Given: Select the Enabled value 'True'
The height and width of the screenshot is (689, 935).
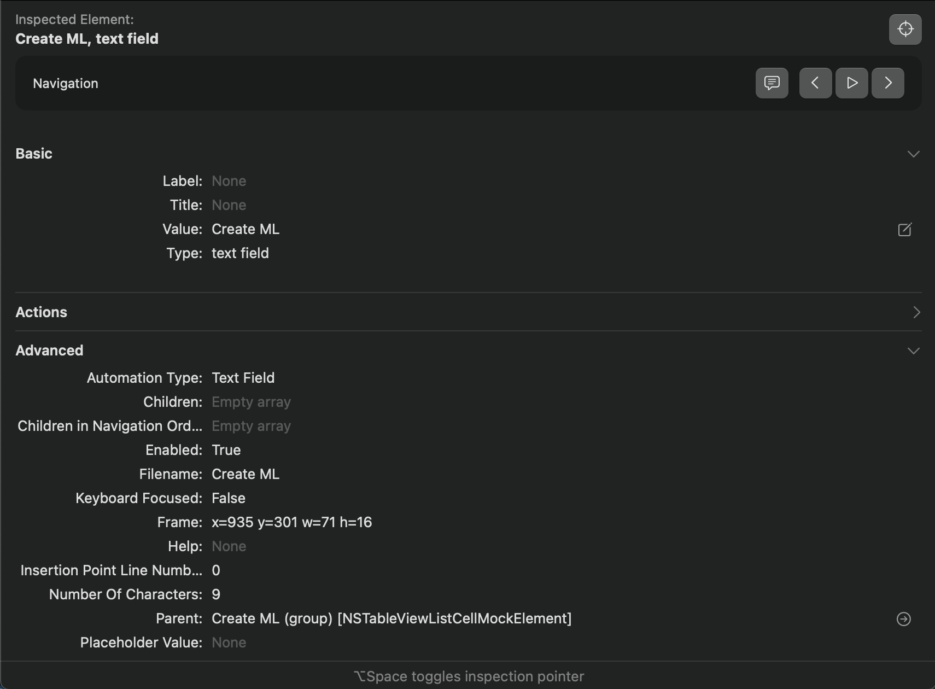Looking at the screenshot, I should click(x=226, y=450).
